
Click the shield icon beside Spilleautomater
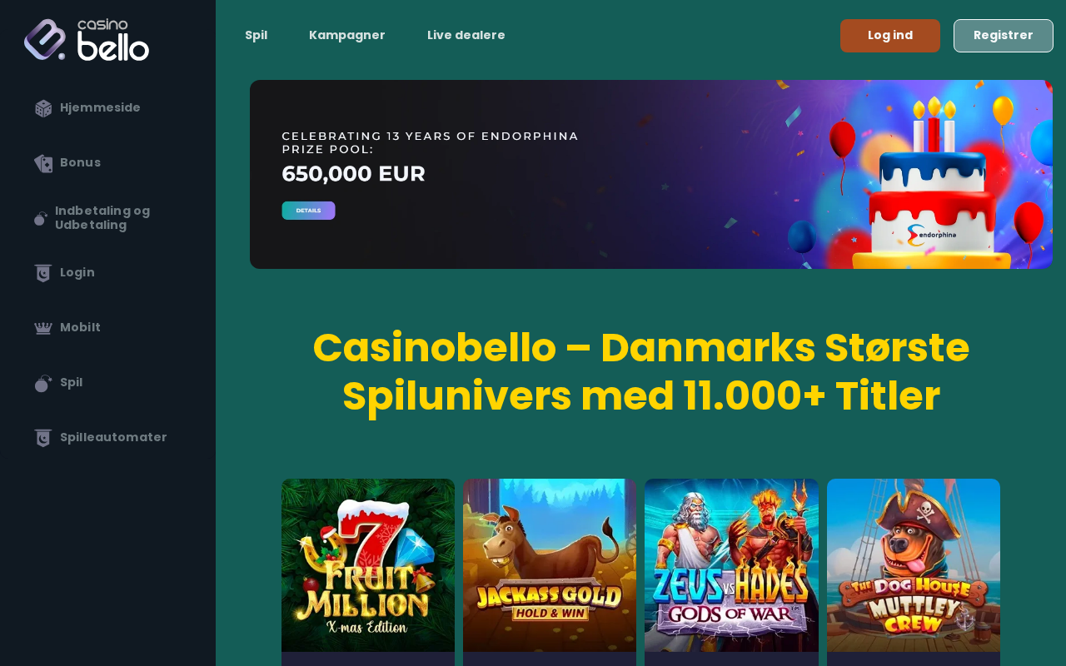pos(43,438)
